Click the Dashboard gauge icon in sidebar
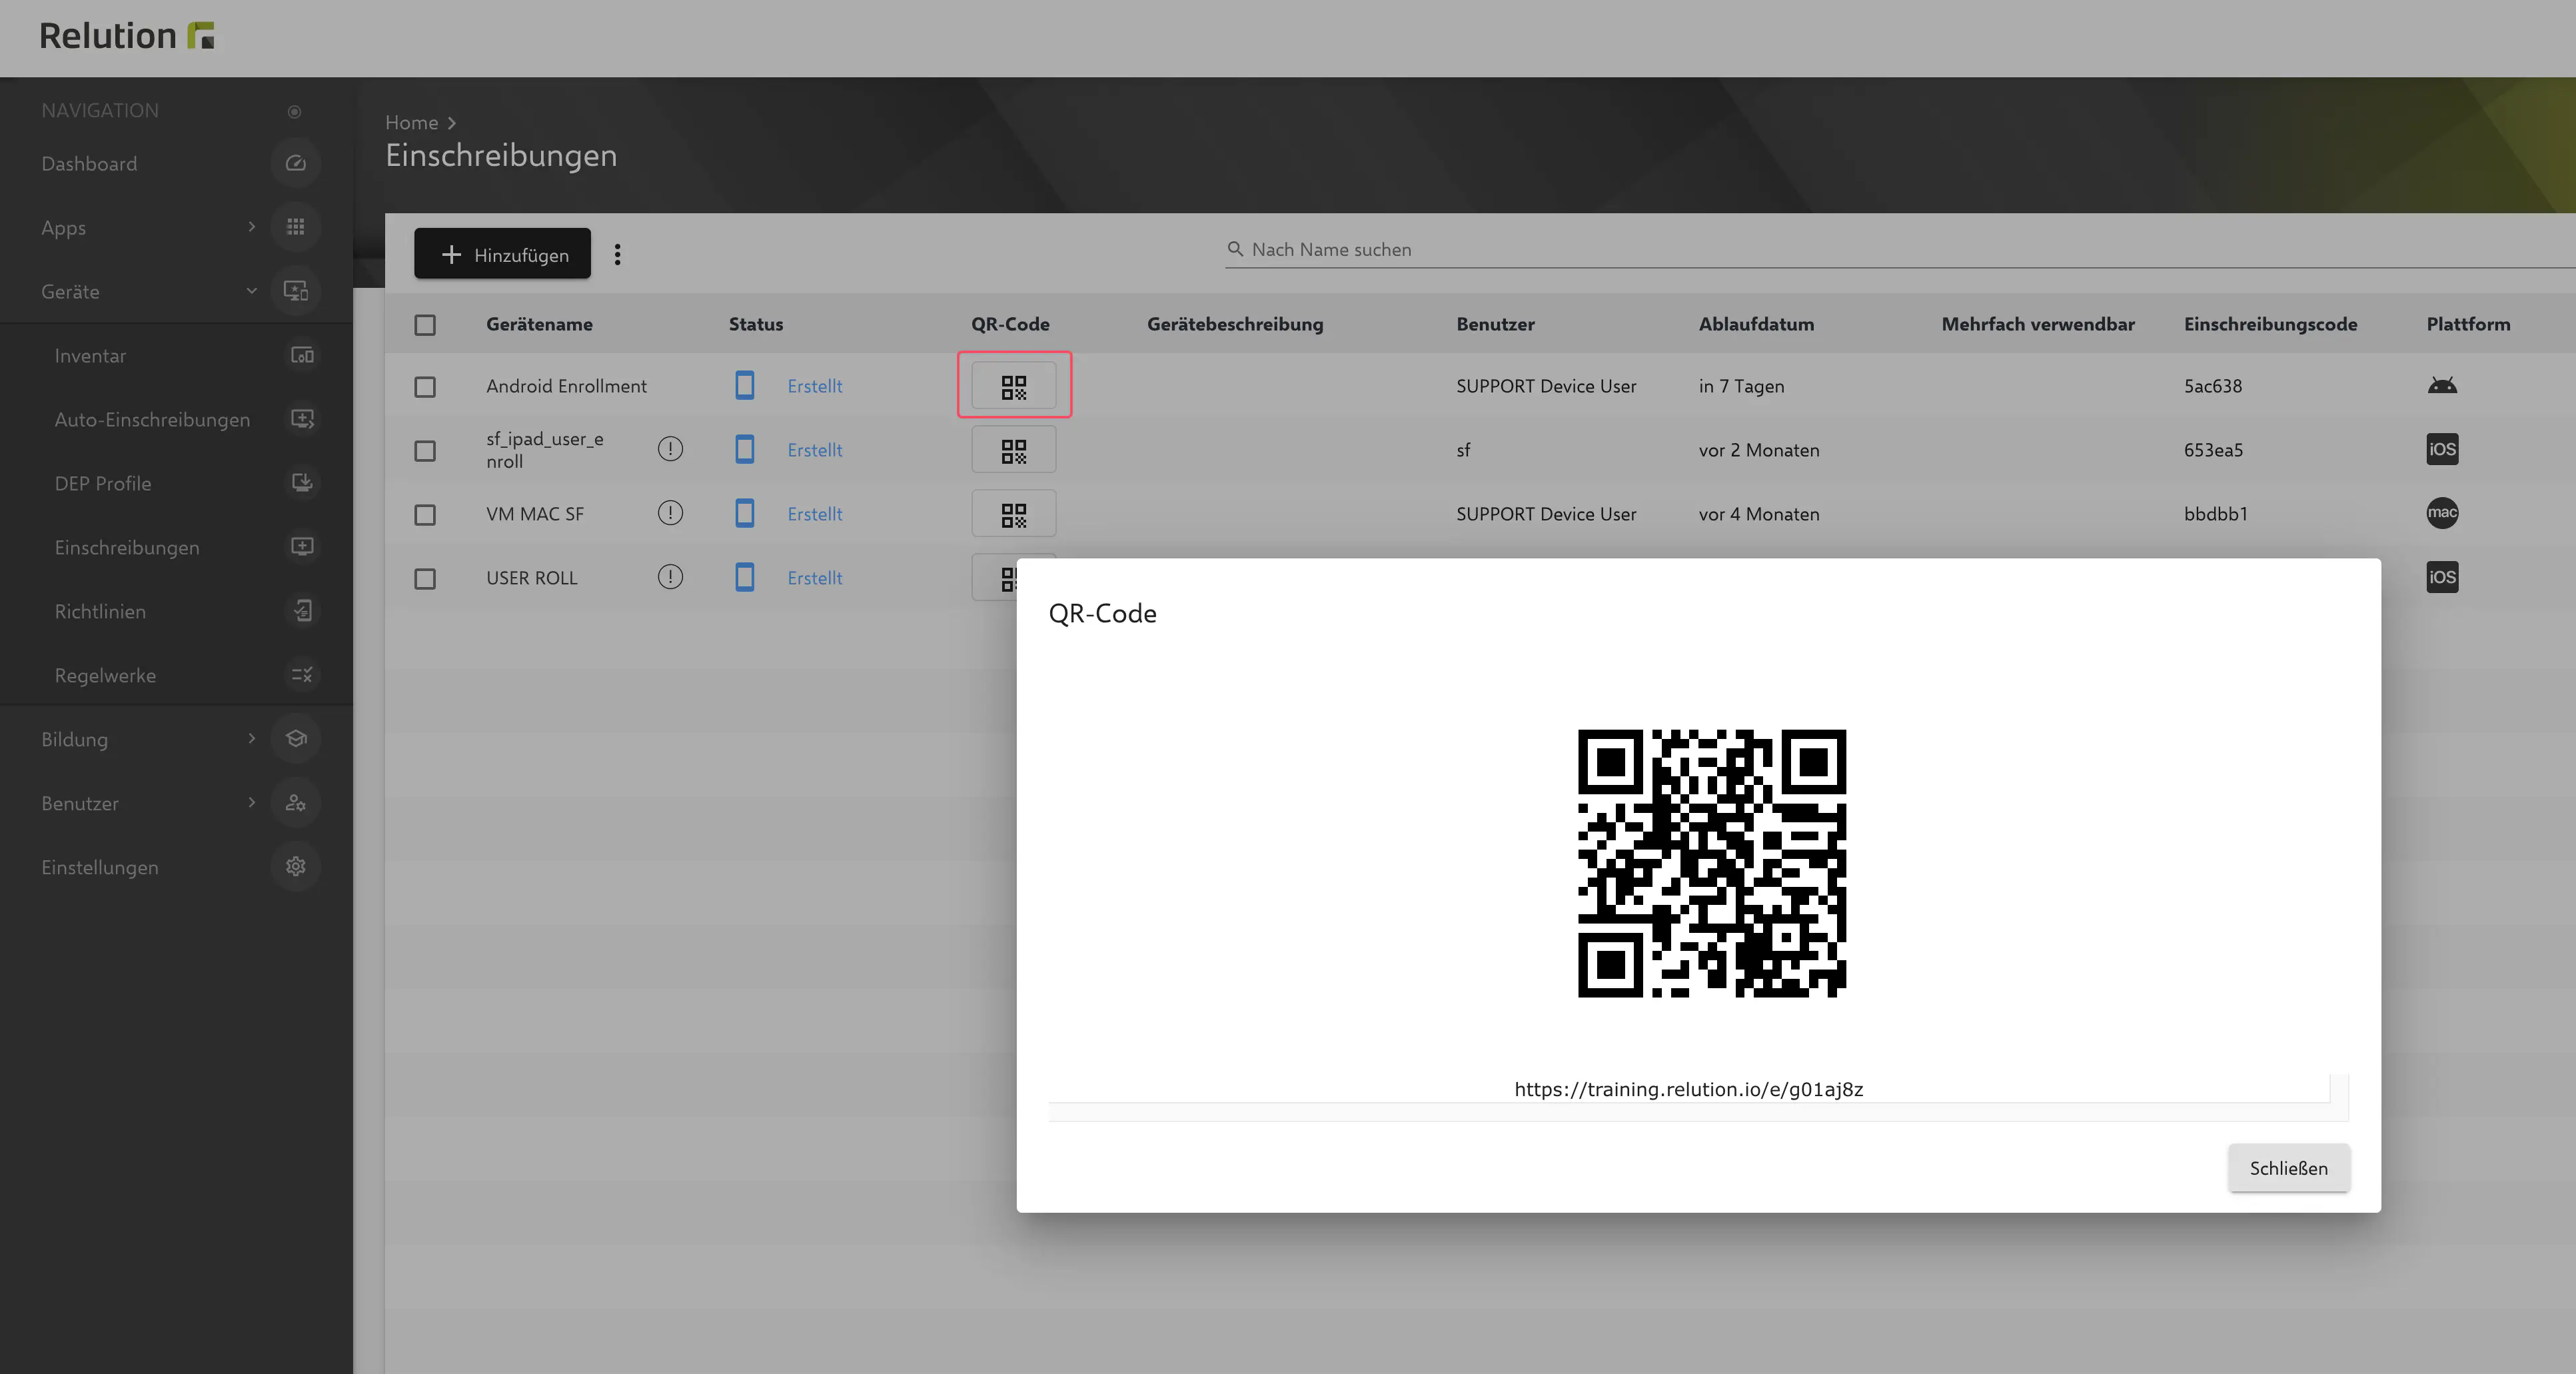The height and width of the screenshot is (1374, 2576). tap(295, 163)
